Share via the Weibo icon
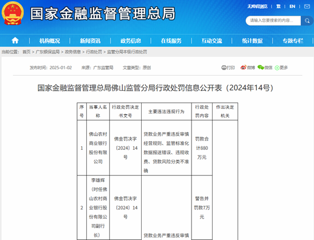This screenshot has height=240, width=314. click(243, 68)
